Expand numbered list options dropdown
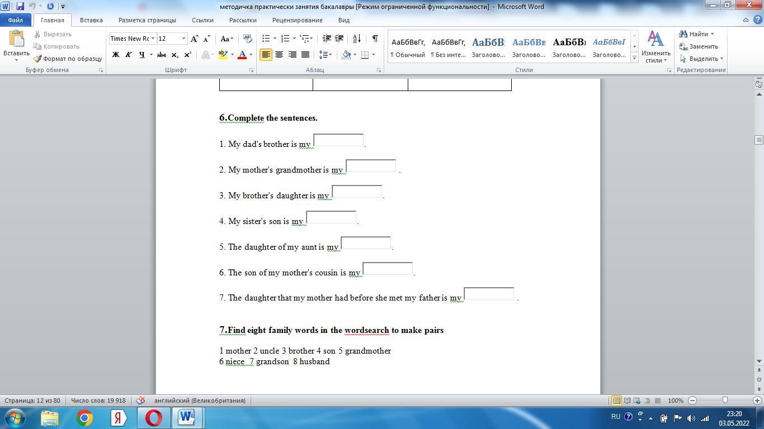 294,39
